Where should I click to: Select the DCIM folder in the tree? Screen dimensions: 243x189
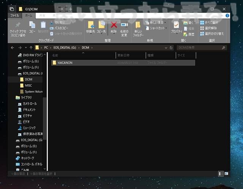[x=26, y=79]
